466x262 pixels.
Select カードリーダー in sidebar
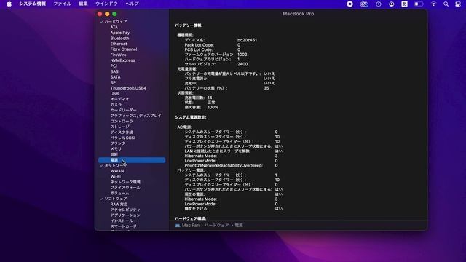coord(124,110)
